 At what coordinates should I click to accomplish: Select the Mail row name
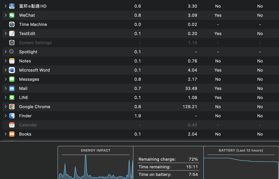[23, 88]
